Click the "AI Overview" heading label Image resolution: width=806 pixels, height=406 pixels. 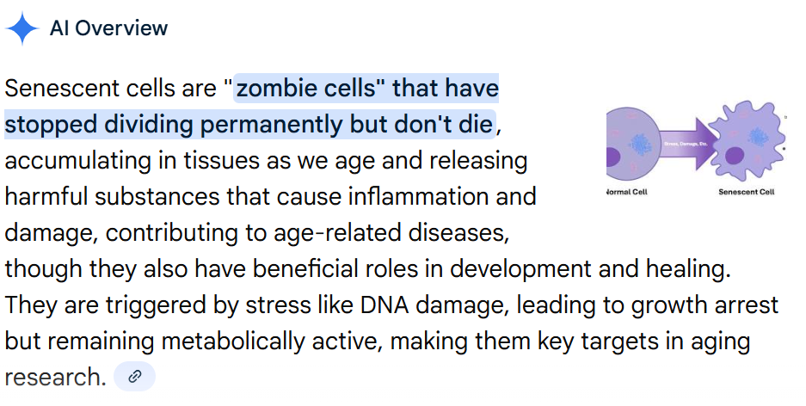(108, 28)
